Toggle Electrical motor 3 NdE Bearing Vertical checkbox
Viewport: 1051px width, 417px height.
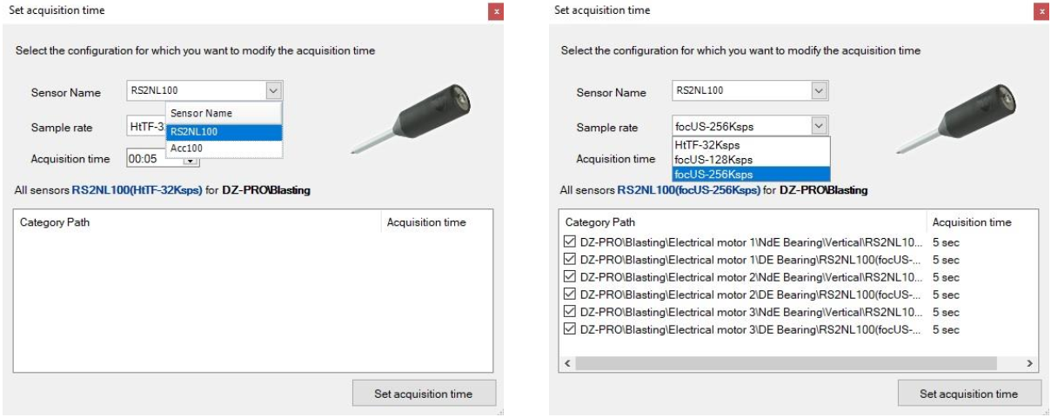[571, 312]
